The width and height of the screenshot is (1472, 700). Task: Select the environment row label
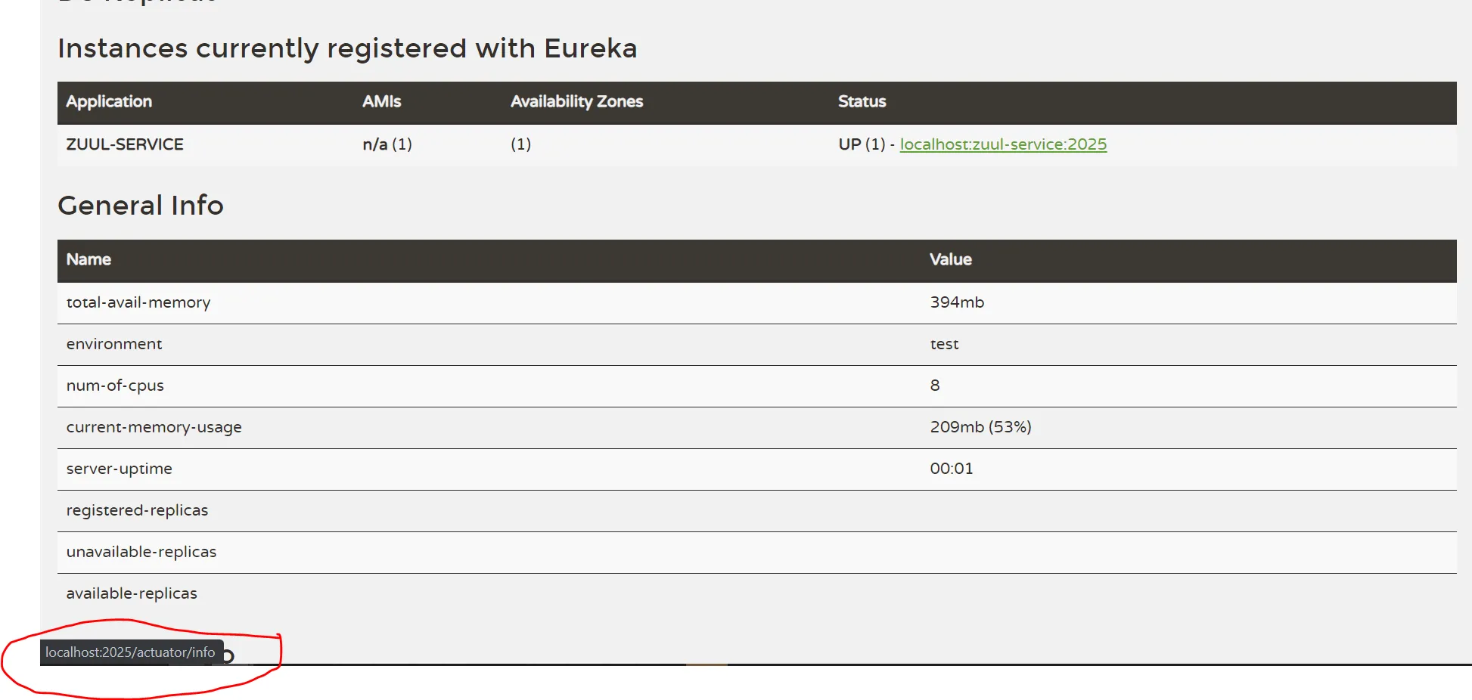point(114,344)
